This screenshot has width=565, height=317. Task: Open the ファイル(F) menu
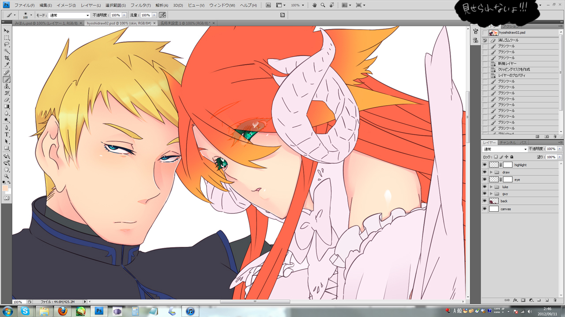[24, 5]
